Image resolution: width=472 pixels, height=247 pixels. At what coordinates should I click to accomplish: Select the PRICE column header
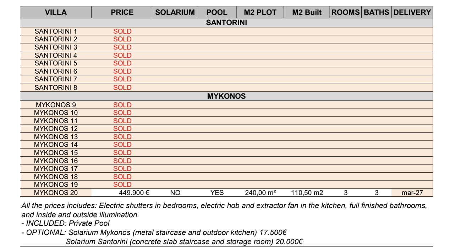[x=122, y=12]
